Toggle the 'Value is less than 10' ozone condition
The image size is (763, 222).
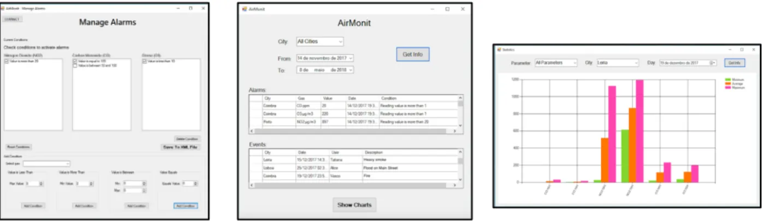coord(145,61)
